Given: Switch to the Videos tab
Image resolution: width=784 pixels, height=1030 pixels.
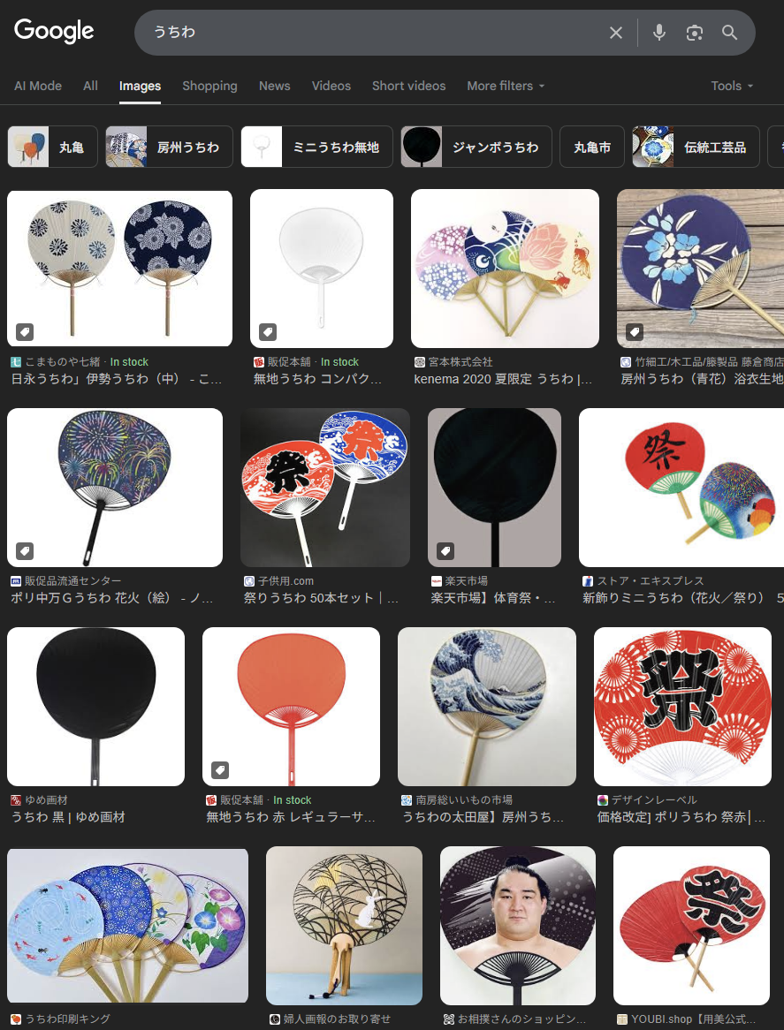Looking at the screenshot, I should point(331,86).
